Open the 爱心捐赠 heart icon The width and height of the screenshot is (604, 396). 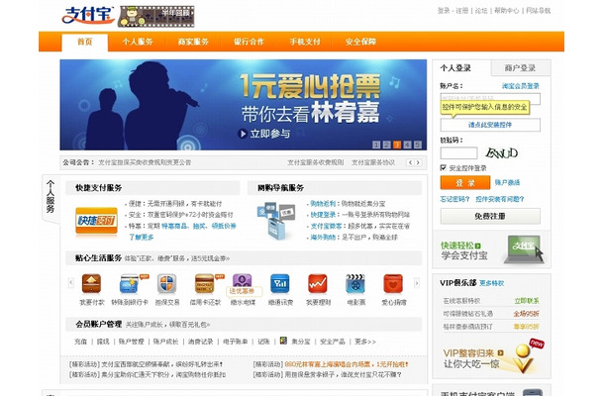pyautogui.click(x=393, y=284)
